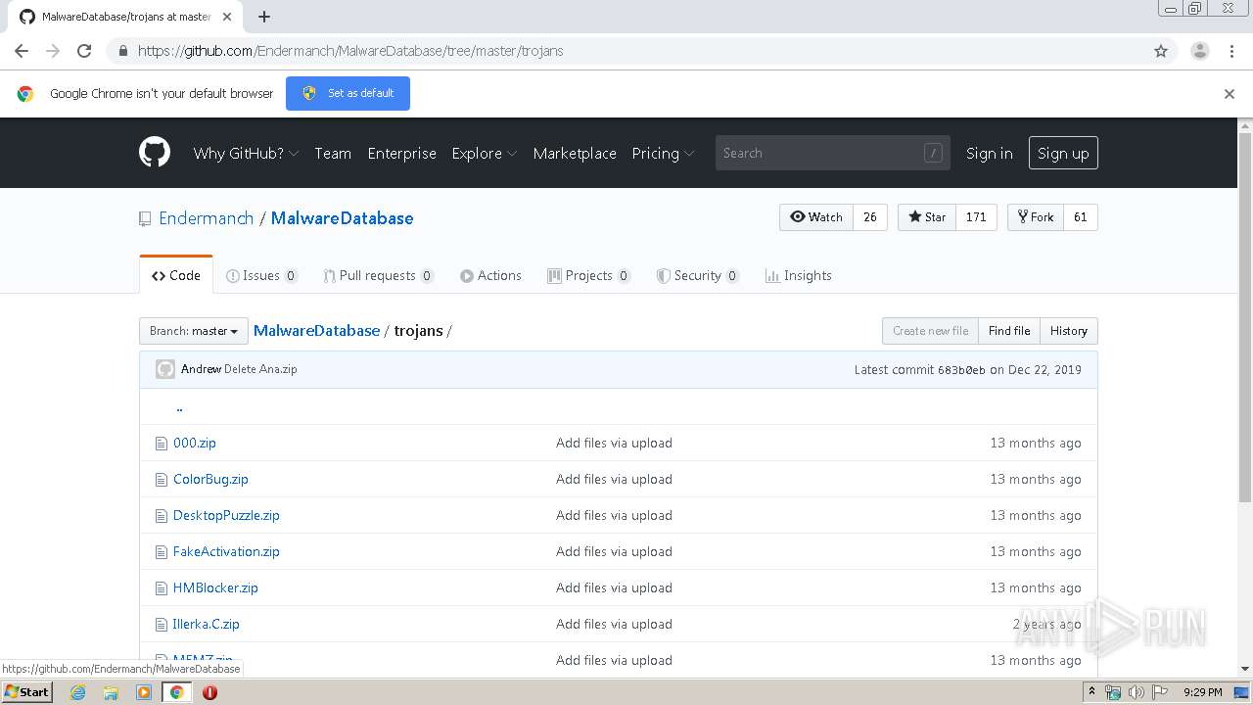Switch to the Projects tab
Image resolution: width=1253 pixels, height=705 pixels.
(x=588, y=275)
